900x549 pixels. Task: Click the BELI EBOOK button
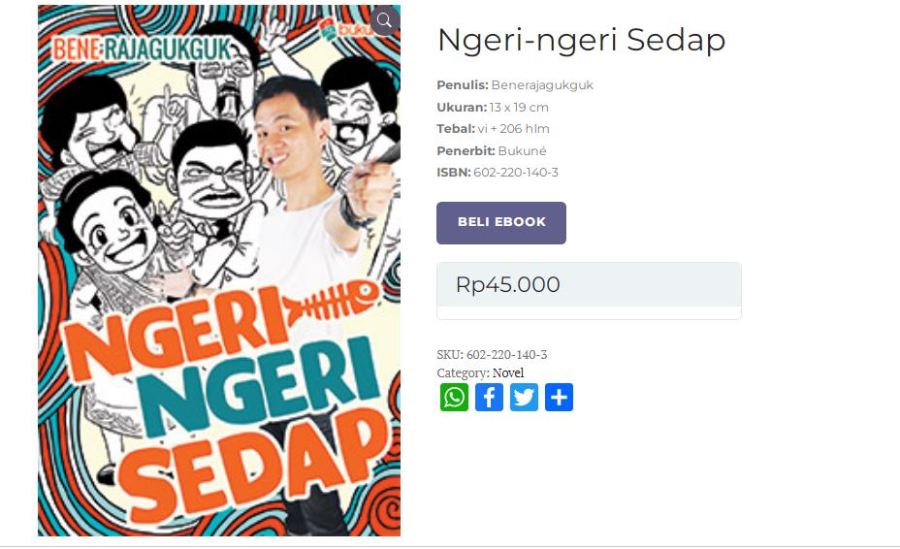501,223
